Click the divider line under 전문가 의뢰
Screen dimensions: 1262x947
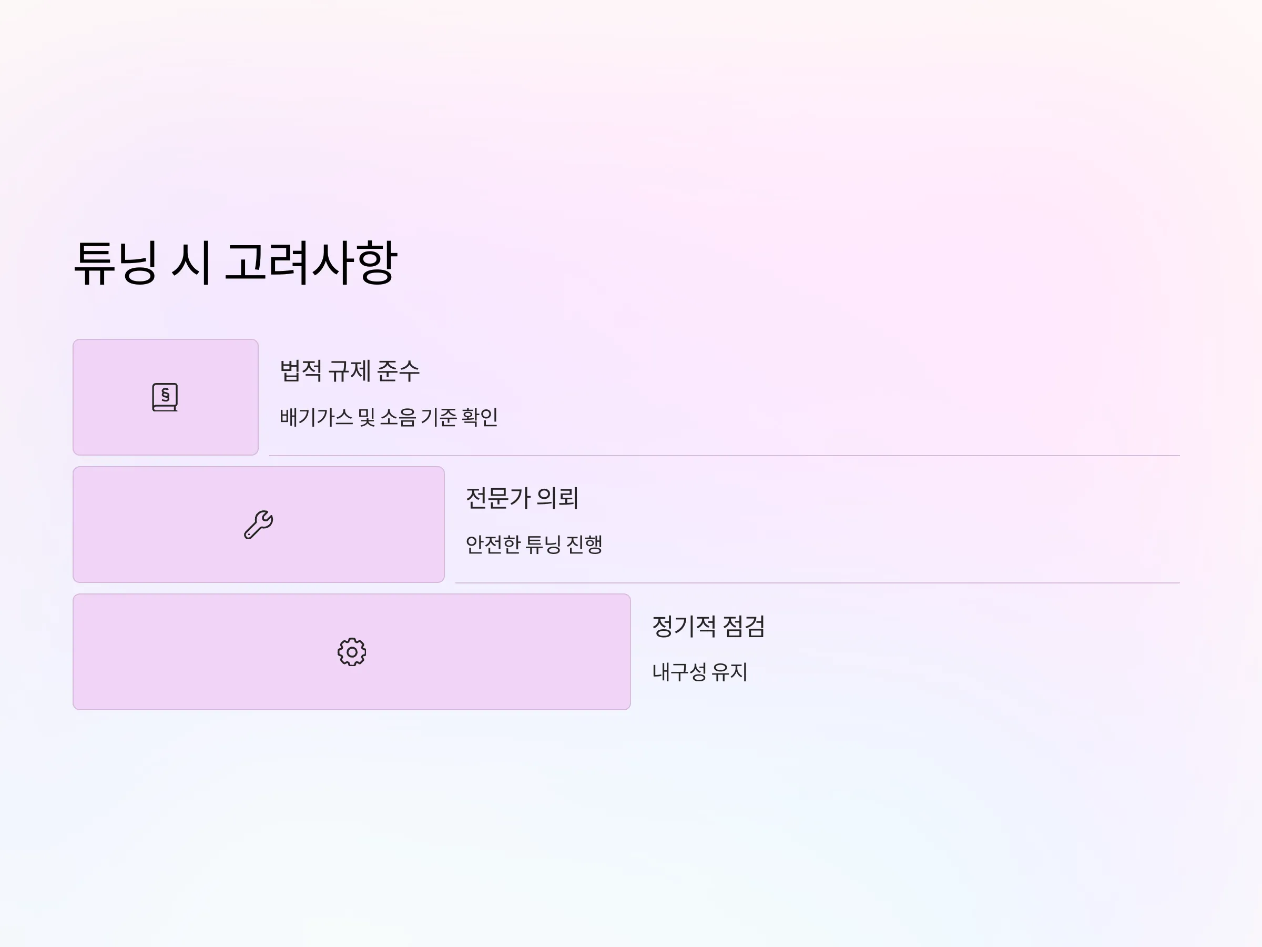click(818, 583)
